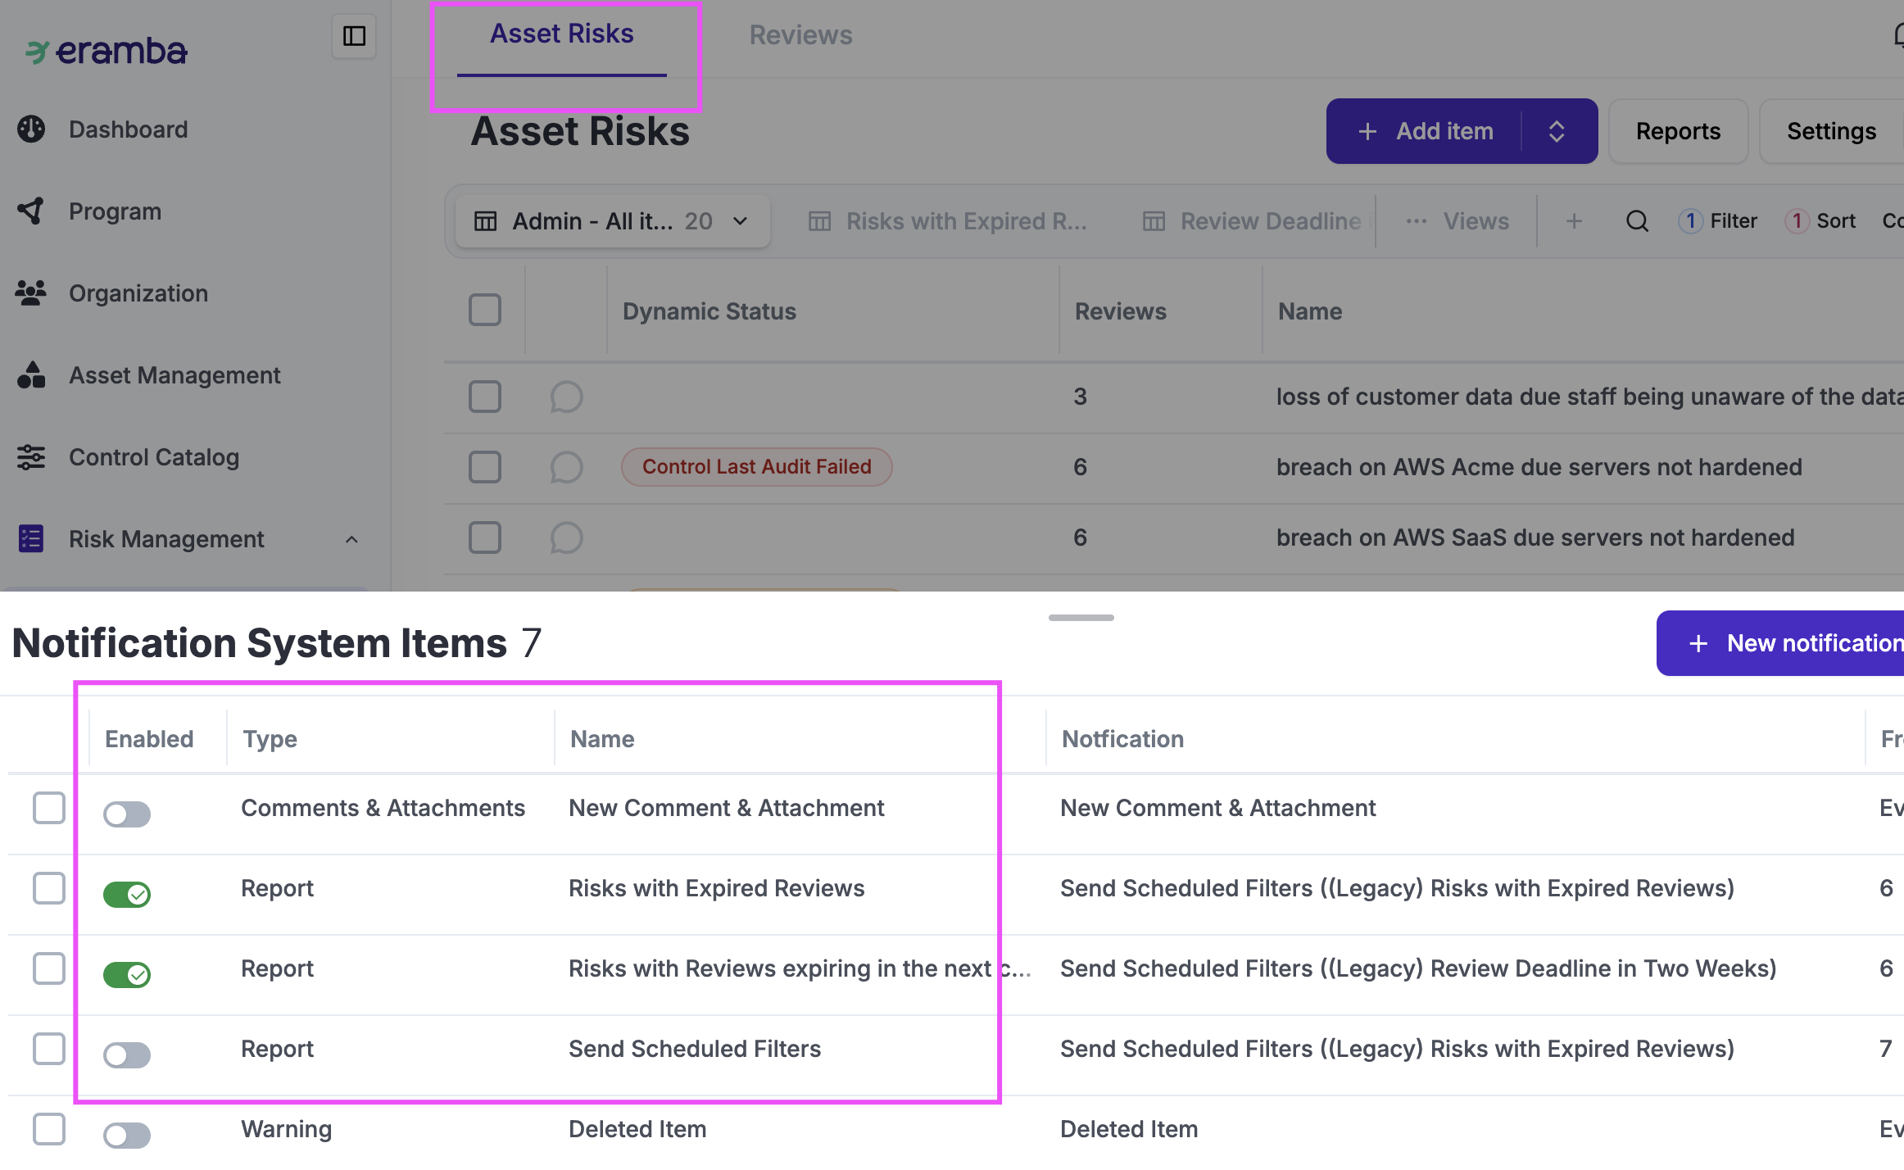Click the Control Catalog sliders icon
Viewport: 1904px width, 1170px height.
pyautogui.click(x=31, y=457)
